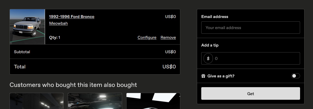Click the "Add a tip" label
Image resolution: width=313 pixels, height=109 pixels.
pyautogui.click(x=210, y=45)
